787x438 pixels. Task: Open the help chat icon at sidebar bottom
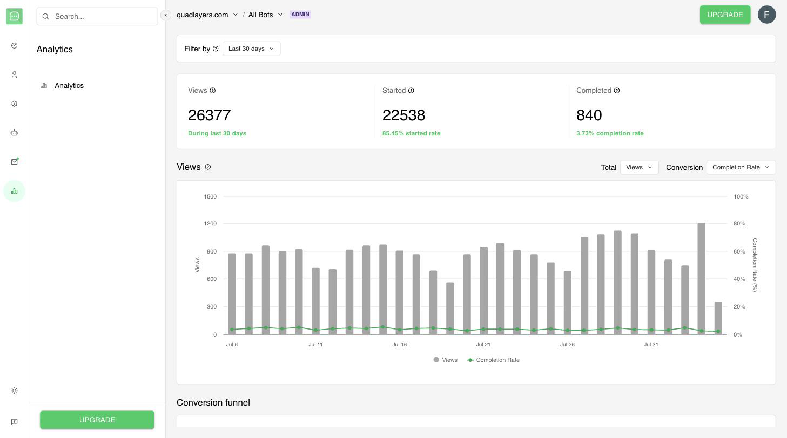pos(14,421)
